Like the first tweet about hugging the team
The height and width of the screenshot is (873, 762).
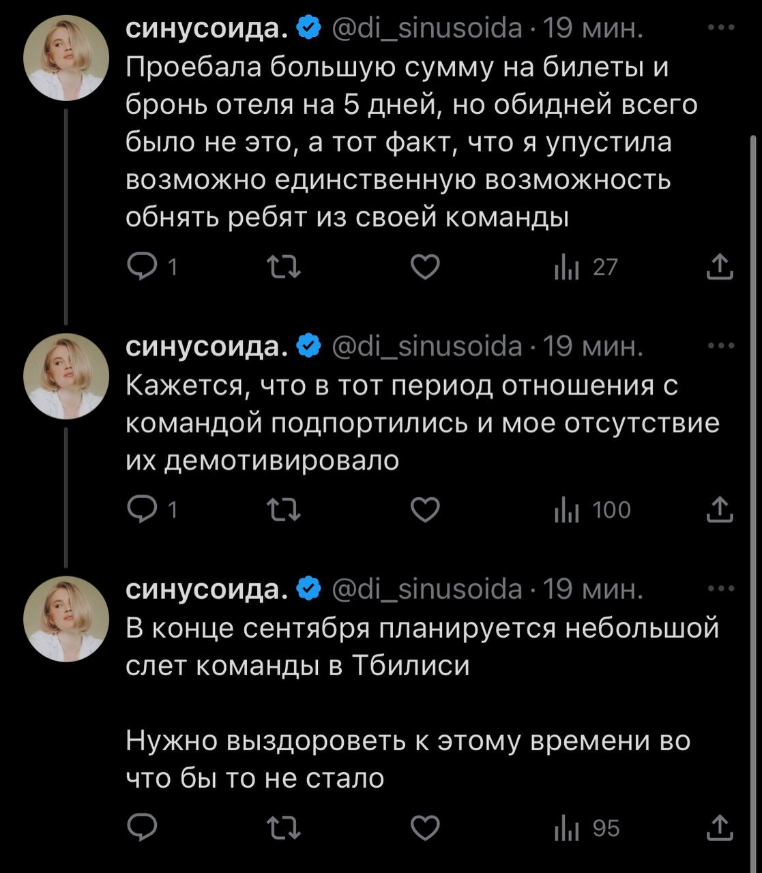coord(426,267)
